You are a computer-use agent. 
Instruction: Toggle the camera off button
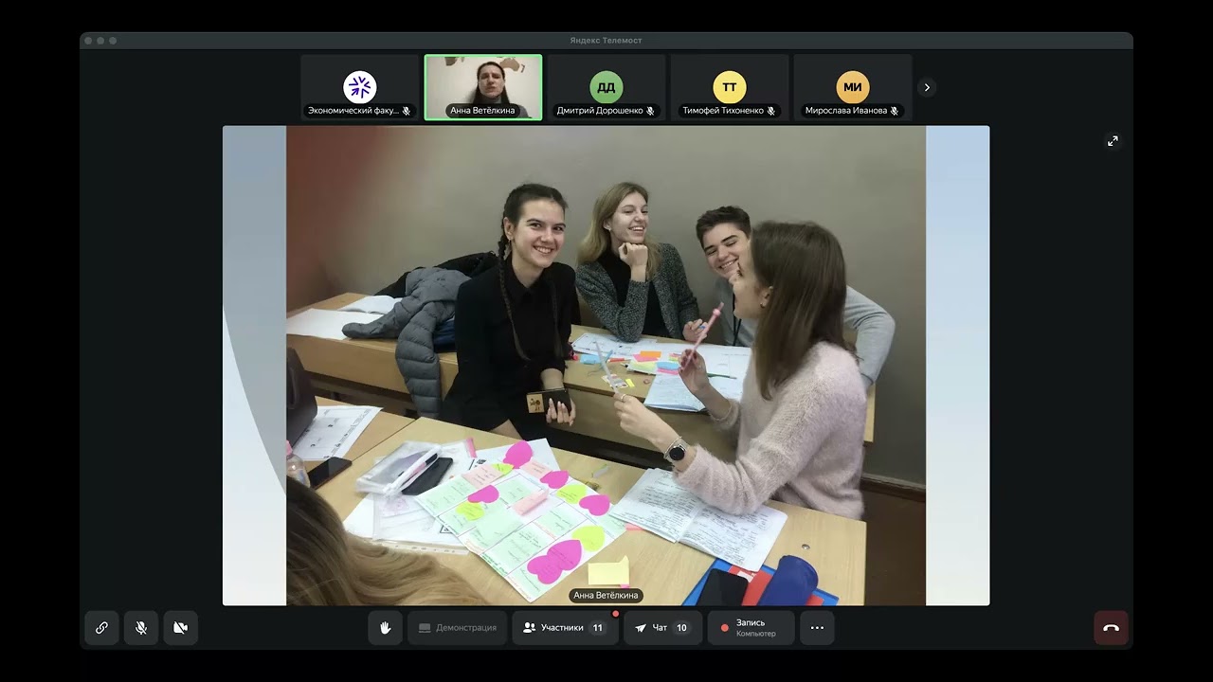click(181, 628)
